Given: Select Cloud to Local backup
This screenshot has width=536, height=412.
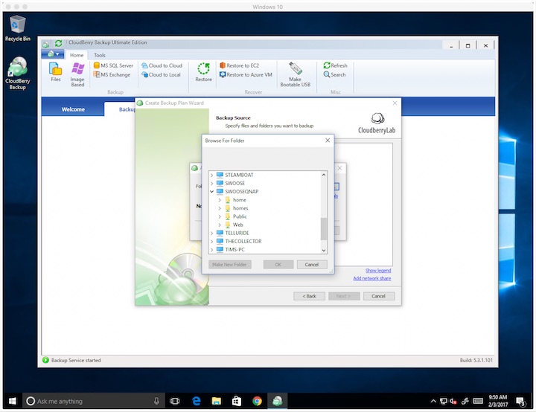Looking at the screenshot, I should click(161, 74).
